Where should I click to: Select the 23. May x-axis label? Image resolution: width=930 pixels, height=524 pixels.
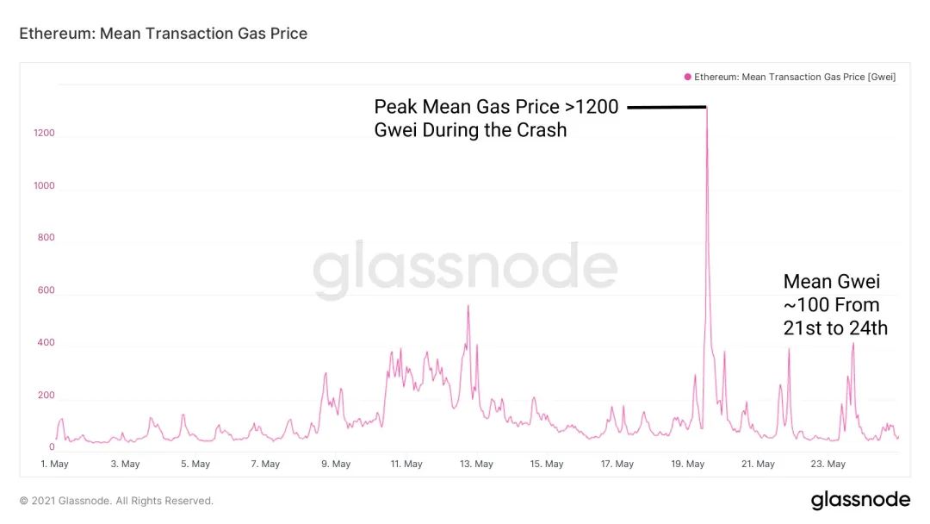click(829, 464)
